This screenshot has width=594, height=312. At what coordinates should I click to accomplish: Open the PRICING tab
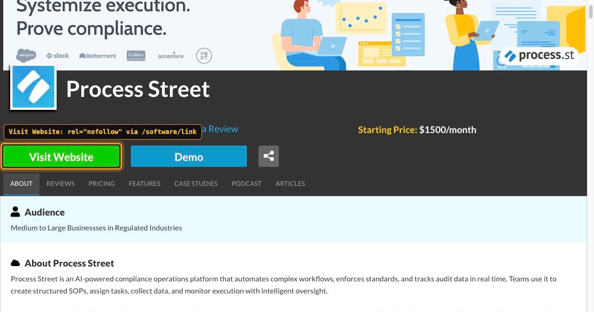[x=102, y=184]
